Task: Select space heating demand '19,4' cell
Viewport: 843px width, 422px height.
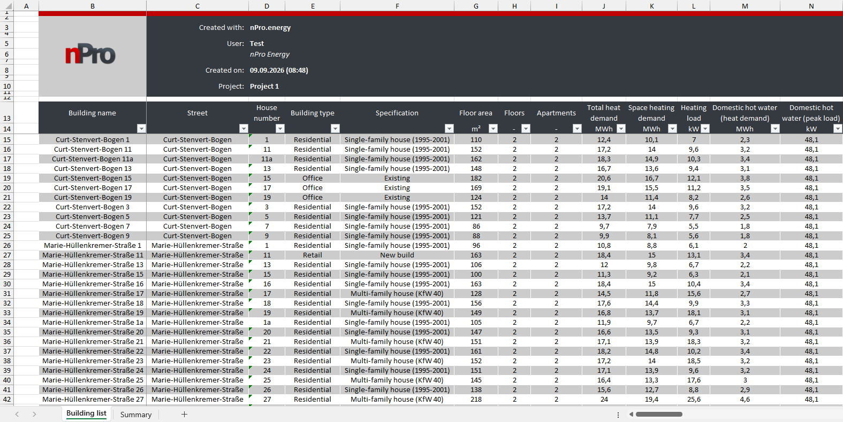Action: coord(651,399)
